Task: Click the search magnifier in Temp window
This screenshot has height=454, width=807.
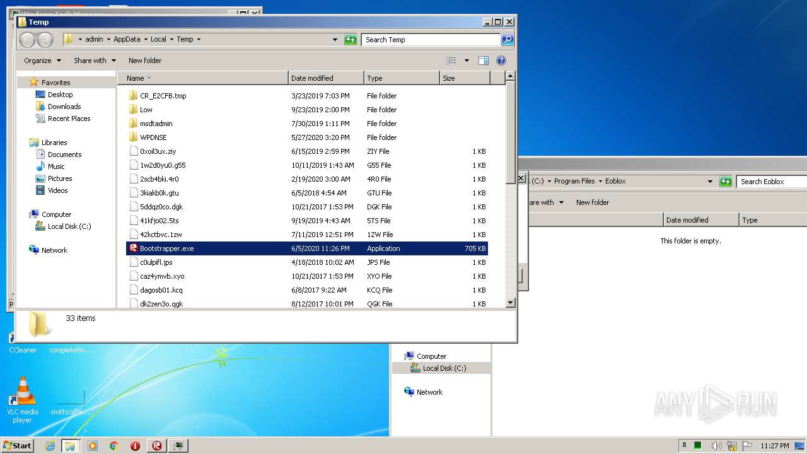Action: pos(508,40)
